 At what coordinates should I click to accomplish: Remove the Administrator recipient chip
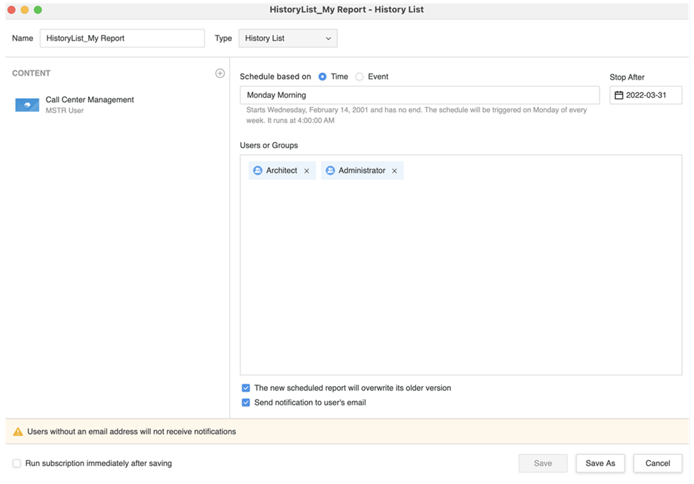click(395, 171)
